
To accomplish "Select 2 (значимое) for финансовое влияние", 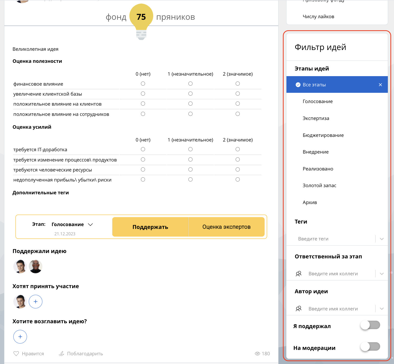I will pos(238,84).
